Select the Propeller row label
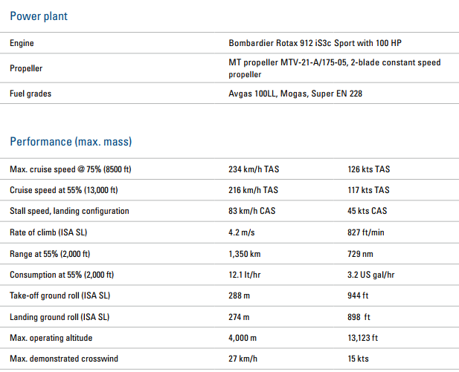 [26, 68]
